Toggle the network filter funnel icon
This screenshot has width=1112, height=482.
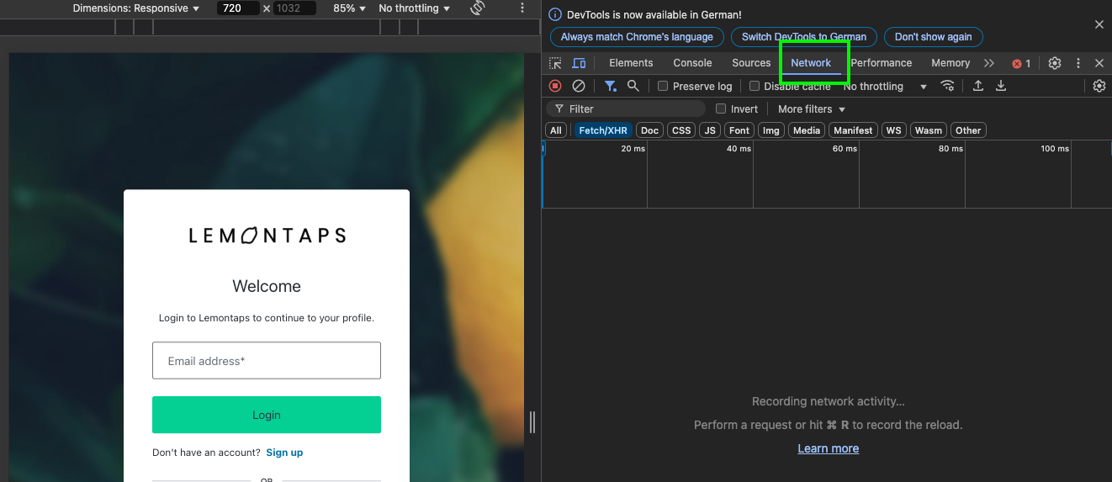point(611,86)
